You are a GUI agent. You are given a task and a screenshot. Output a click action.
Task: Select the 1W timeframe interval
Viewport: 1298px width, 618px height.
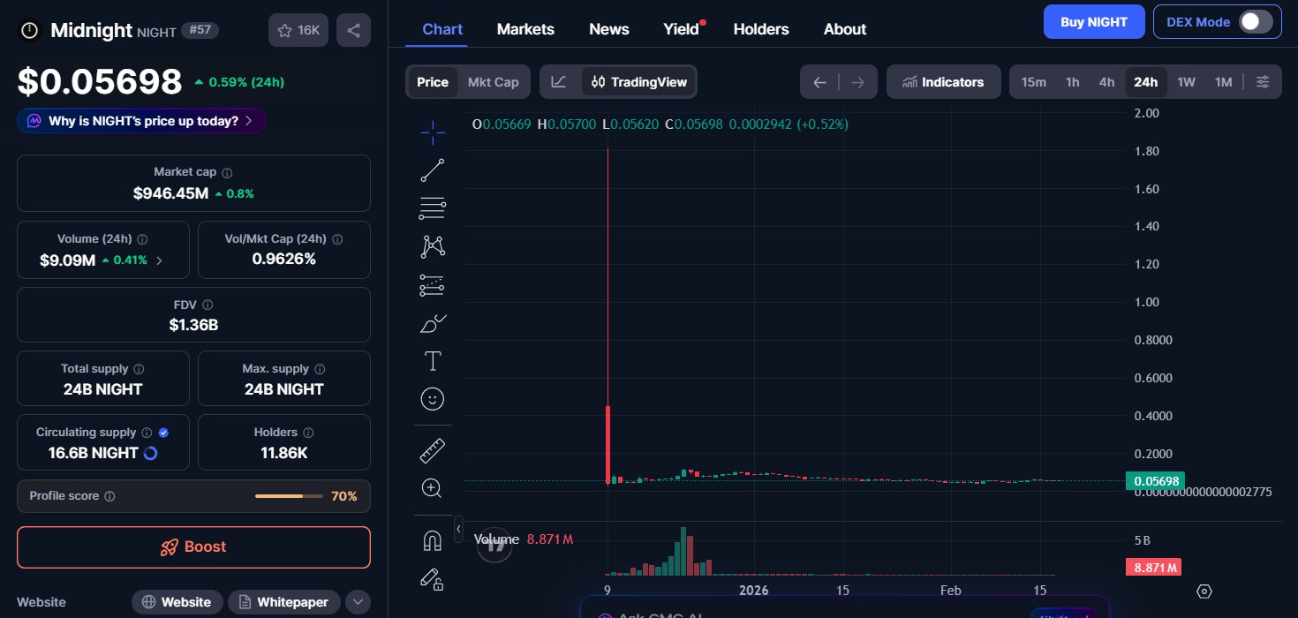1186,82
